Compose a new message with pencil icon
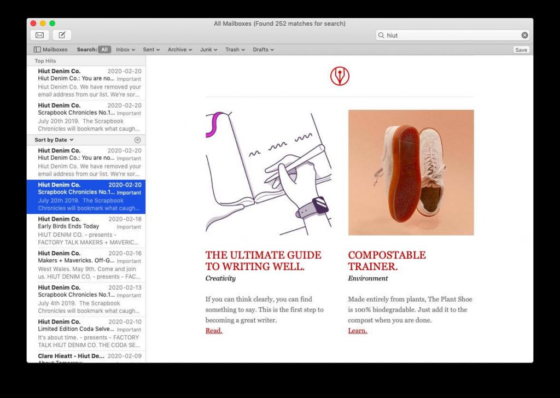Viewport: 560px width, 398px height. (x=62, y=35)
